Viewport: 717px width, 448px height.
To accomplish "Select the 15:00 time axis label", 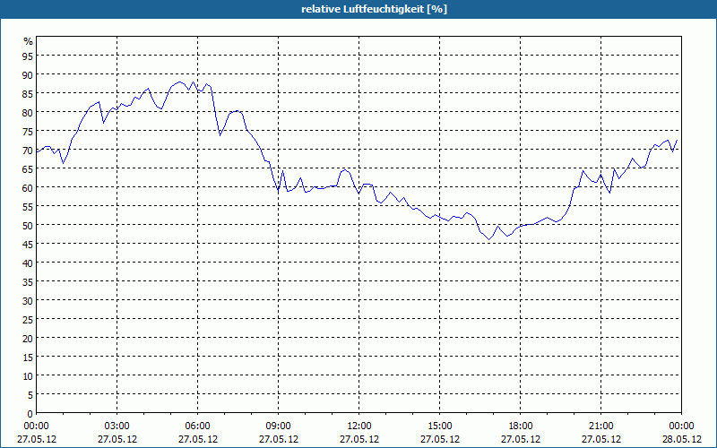I will (440, 426).
